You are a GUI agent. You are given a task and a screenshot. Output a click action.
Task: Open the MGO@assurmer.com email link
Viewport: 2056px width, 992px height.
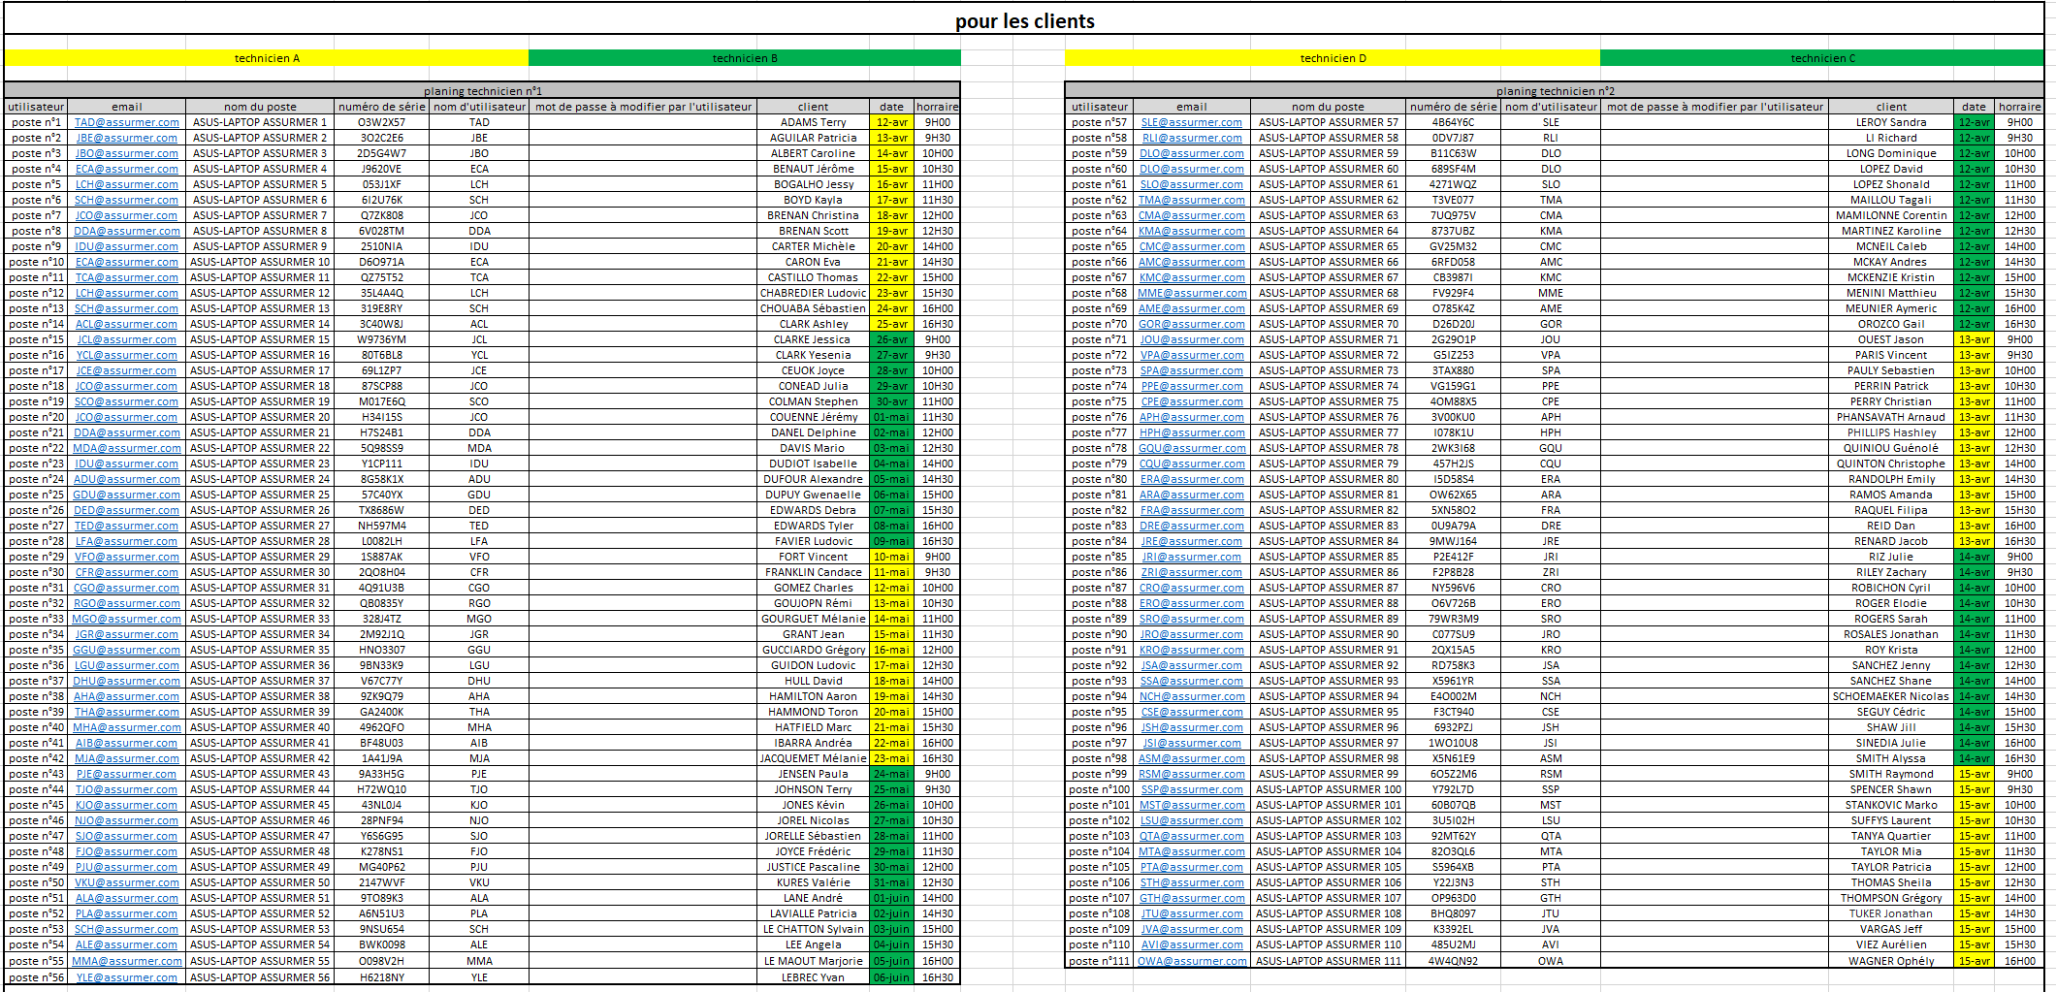click(127, 619)
